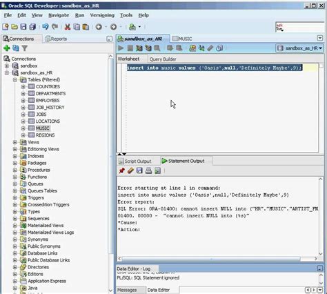Click the Back navigation arrow
This screenshot has height=294, width=327.
[99, 27]
